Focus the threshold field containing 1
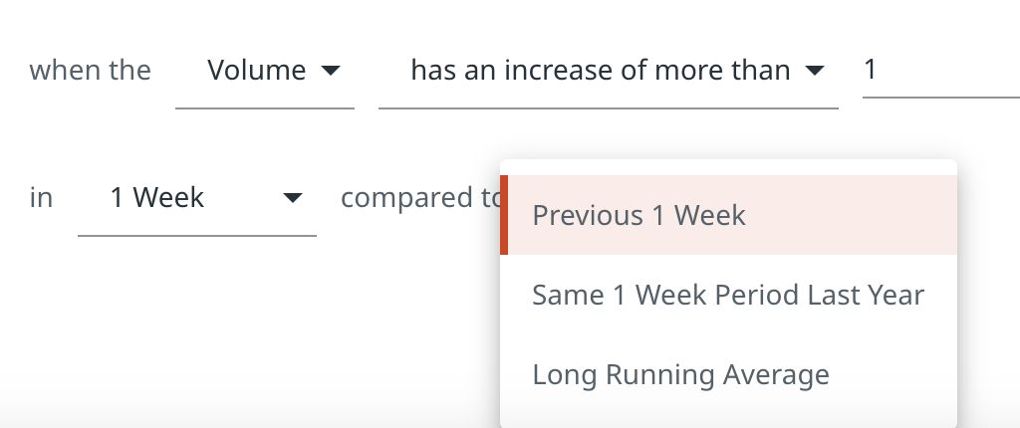1020x428 pixels. (x=936, y=71)
